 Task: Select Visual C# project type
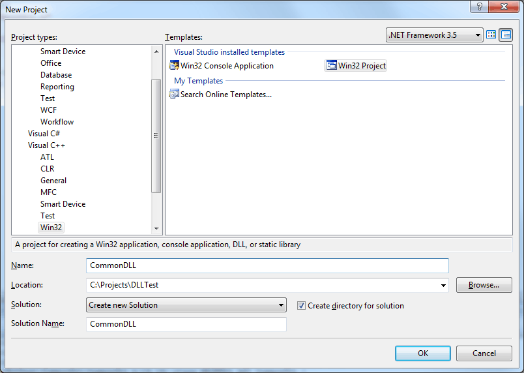pos(44,134)
